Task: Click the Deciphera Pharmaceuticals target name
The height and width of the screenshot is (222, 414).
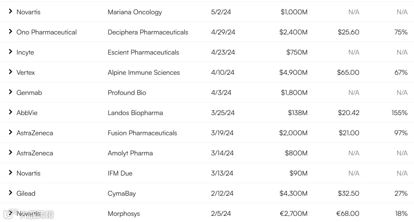Action: [148, 32]
